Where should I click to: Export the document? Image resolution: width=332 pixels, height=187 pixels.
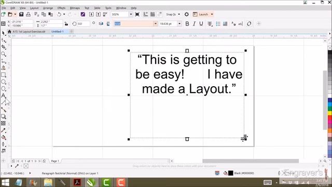pyautogui.click(x=98, y=14)
